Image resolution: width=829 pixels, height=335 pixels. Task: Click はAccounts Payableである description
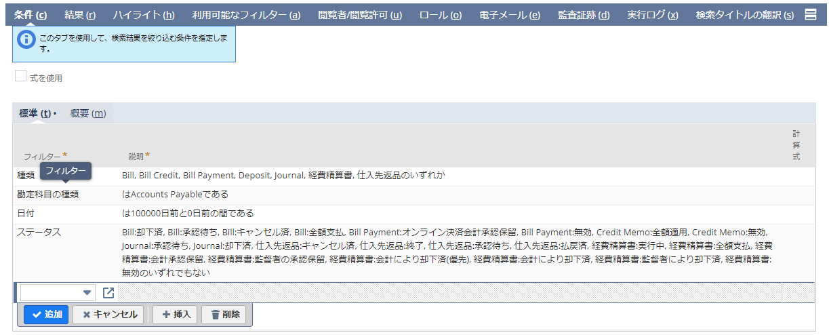[x=175, y=195]
